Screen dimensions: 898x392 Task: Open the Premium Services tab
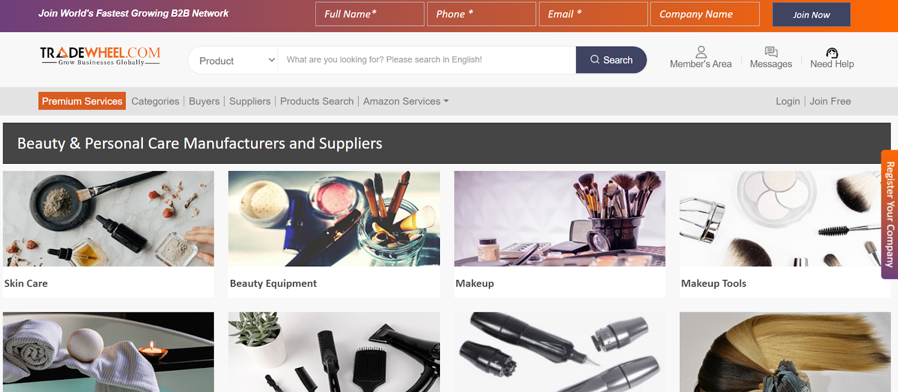82,101
